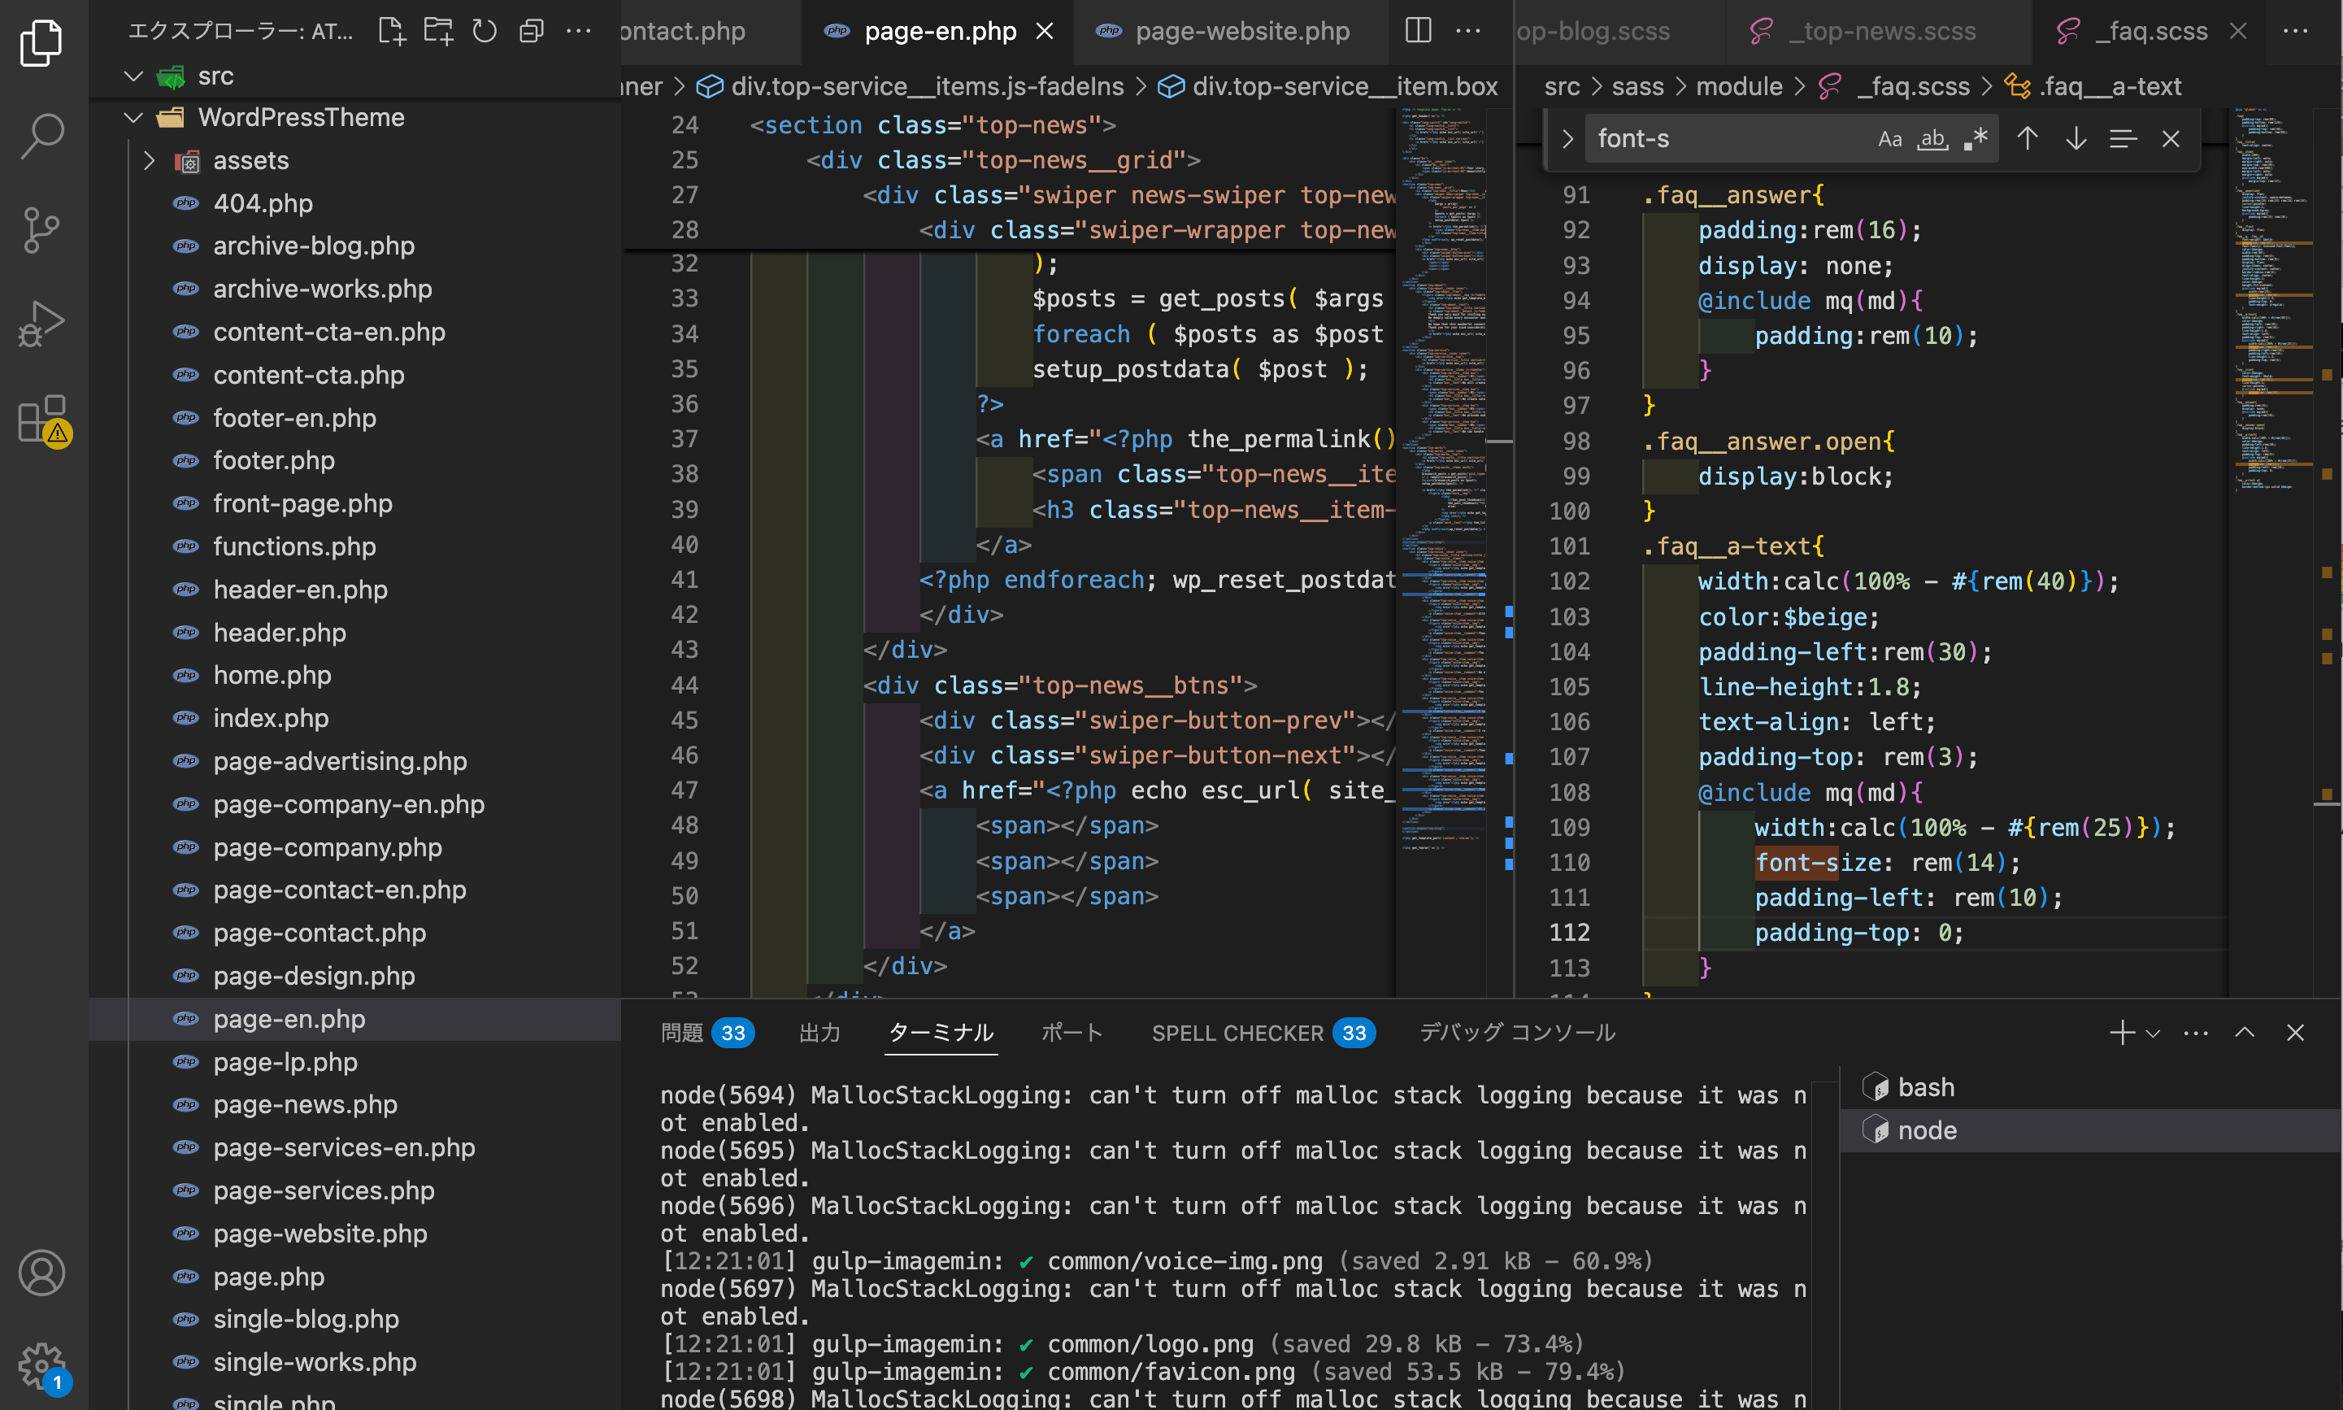2343x1410 pixels.
Task: Open more actions for left editor group
Action: [1468, 30]
